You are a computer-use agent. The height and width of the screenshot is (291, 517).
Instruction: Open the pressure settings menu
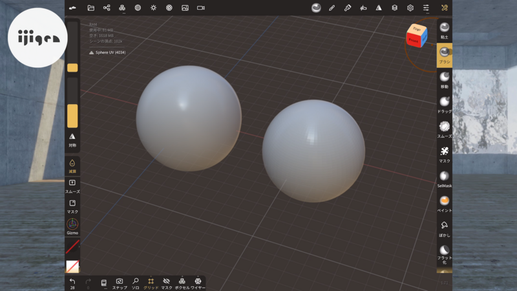(363, 8)
